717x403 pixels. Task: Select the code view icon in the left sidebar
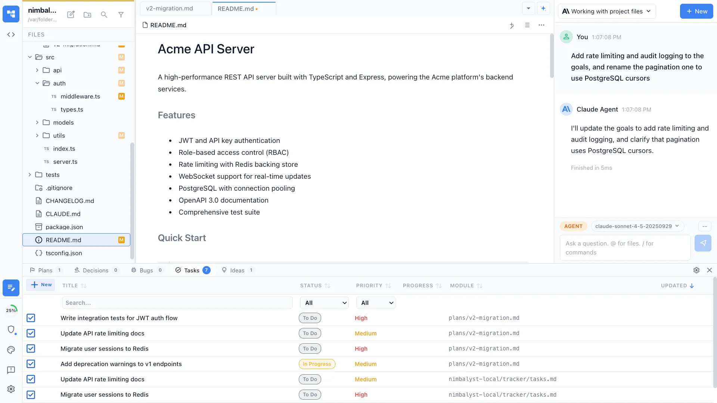(11, 34)
